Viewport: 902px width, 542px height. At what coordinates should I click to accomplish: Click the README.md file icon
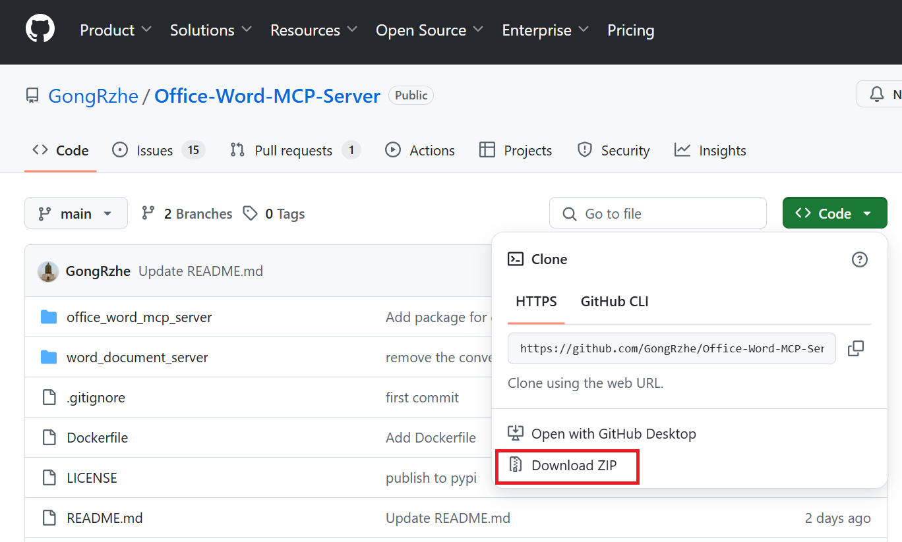pyautogui.click(x=49, y=518)
